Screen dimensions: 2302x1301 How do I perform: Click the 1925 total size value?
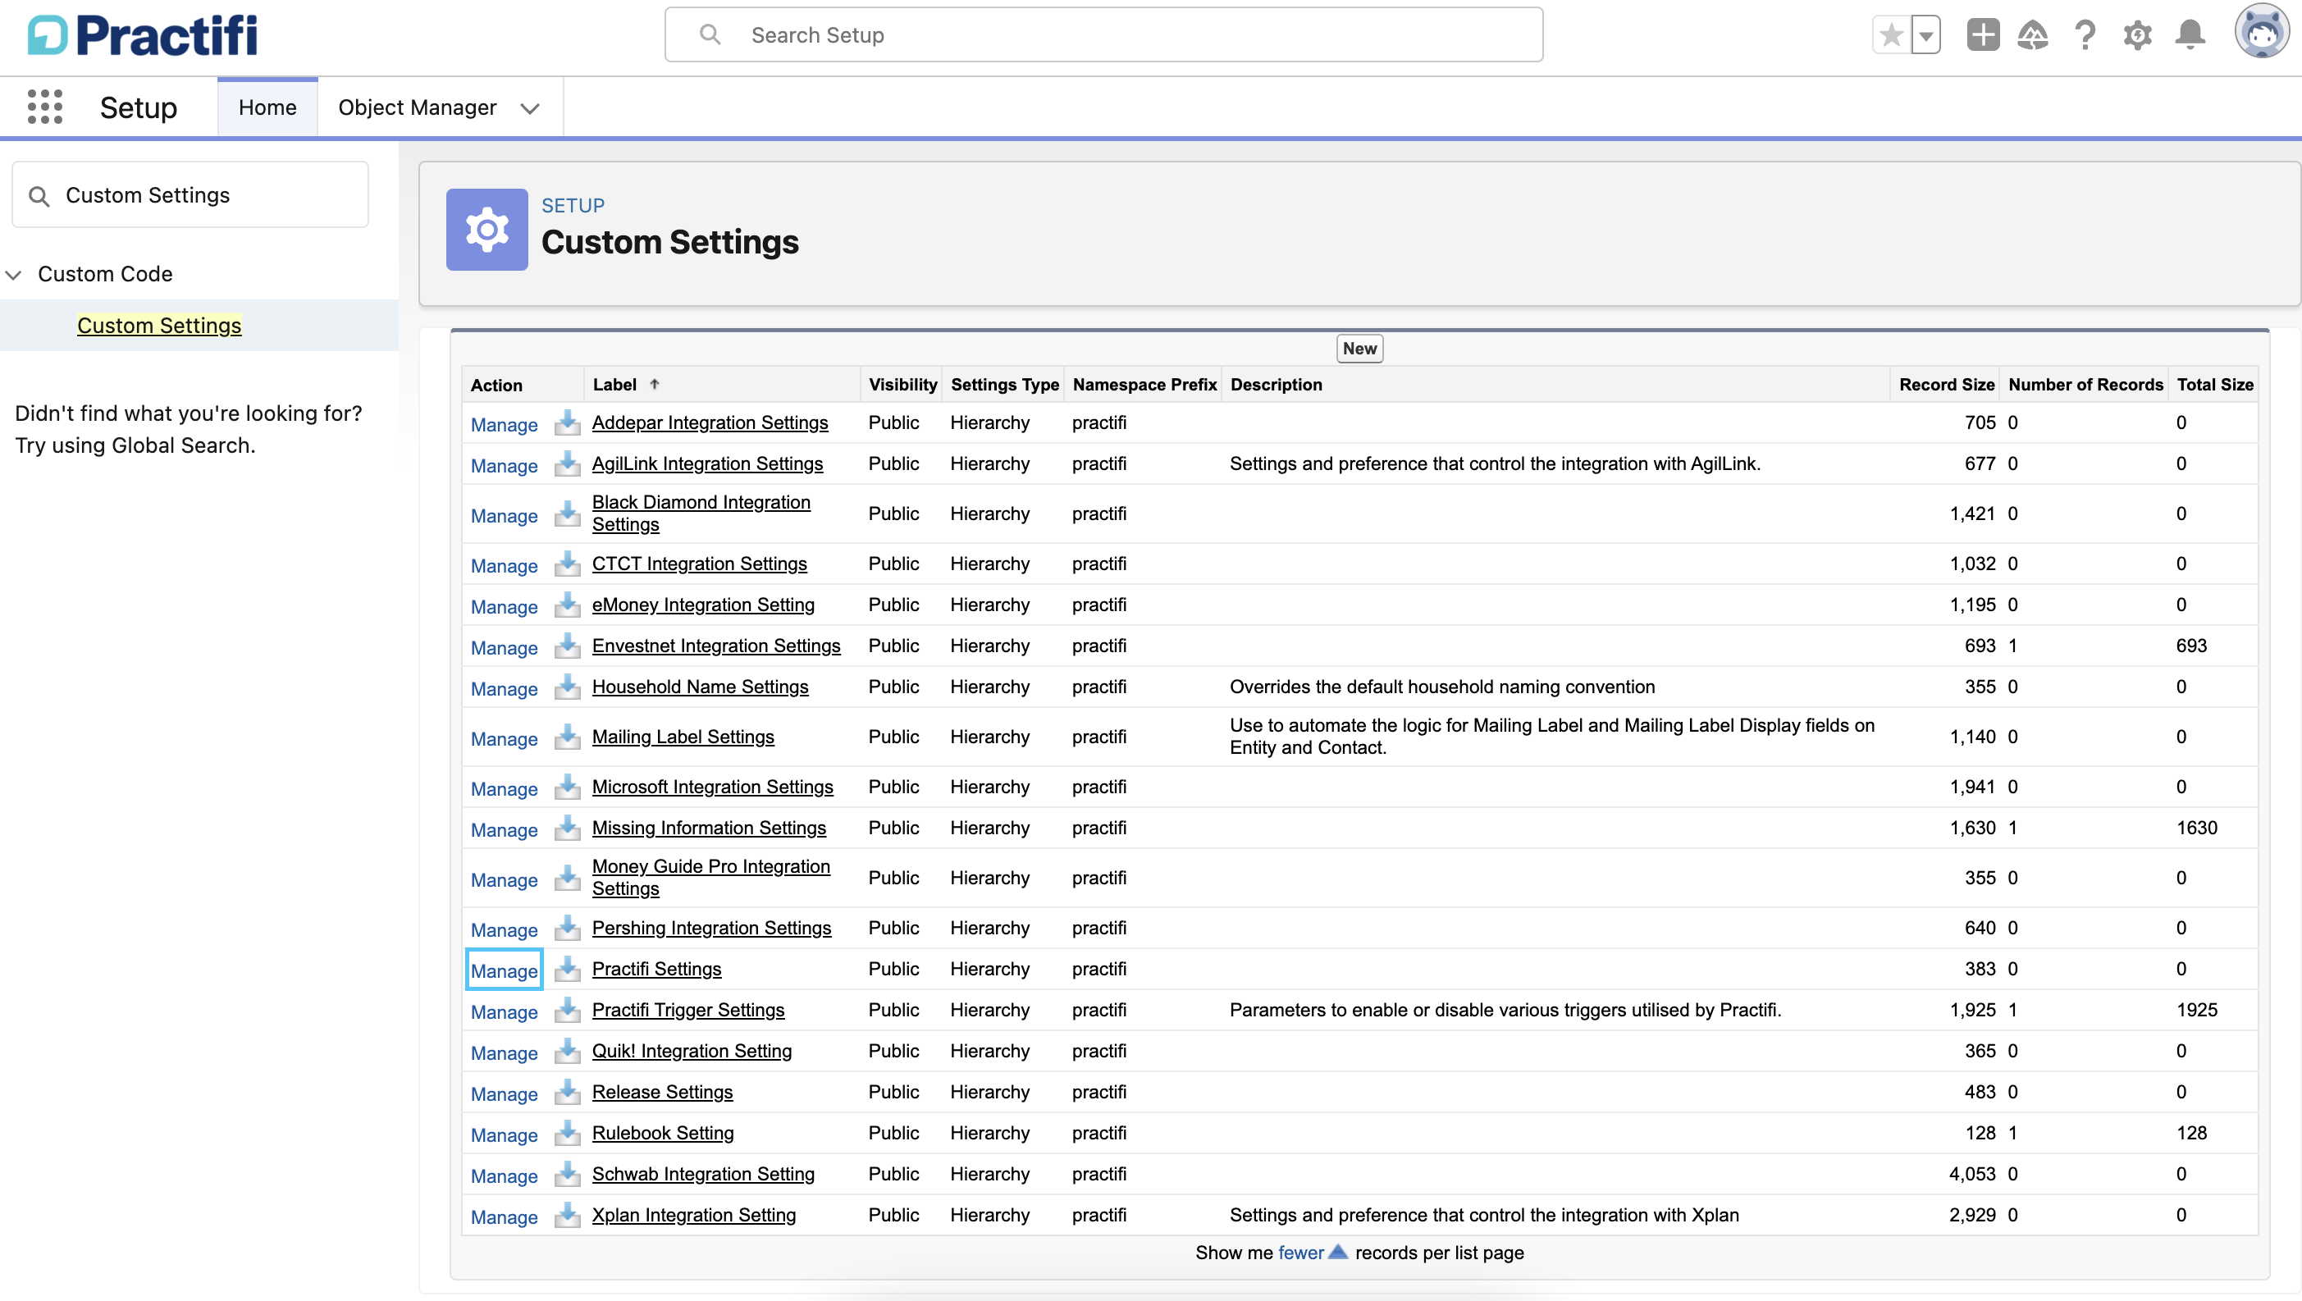[x=2196, y=1010]
